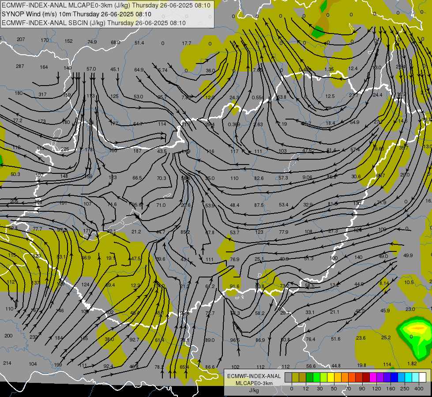Click the map value 17.7
Screen dimensions: 432x397
coord(187,43)
